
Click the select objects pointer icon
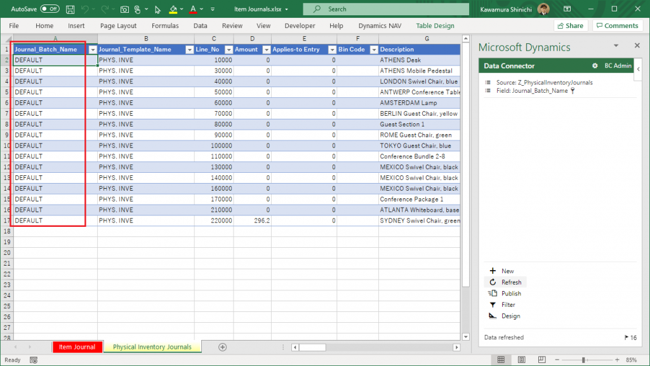point(157,9)
